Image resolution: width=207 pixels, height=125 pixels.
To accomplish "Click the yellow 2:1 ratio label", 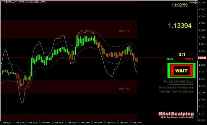I will [182, 54].
